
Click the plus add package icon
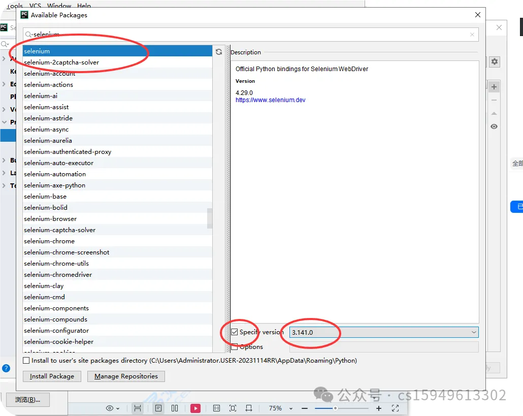pyautogui.click(x=494, y=87)
